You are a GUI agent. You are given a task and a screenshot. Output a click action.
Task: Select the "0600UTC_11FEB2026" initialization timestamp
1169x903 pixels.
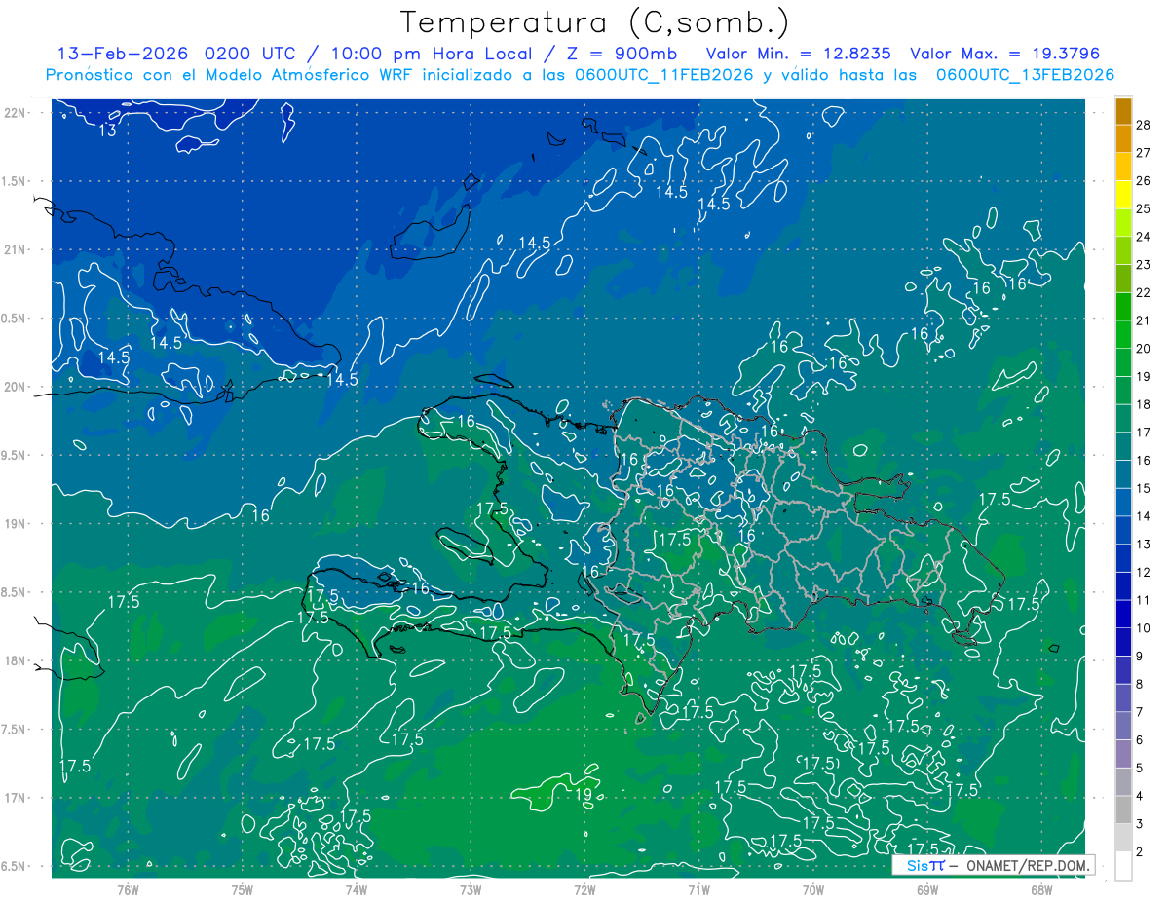pyautogui.click(x=664, y=75)
